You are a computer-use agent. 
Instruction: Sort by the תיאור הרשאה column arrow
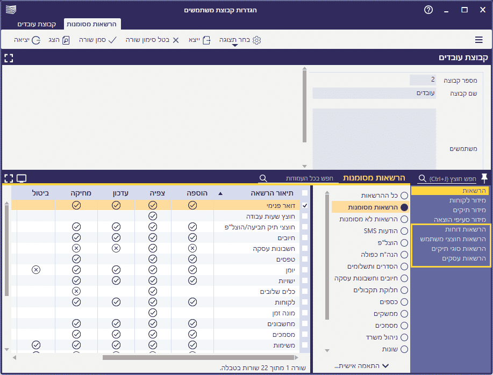coord(220,193)
